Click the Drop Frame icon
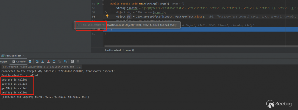Screen dimensions: 298x110 coord(60,62)
